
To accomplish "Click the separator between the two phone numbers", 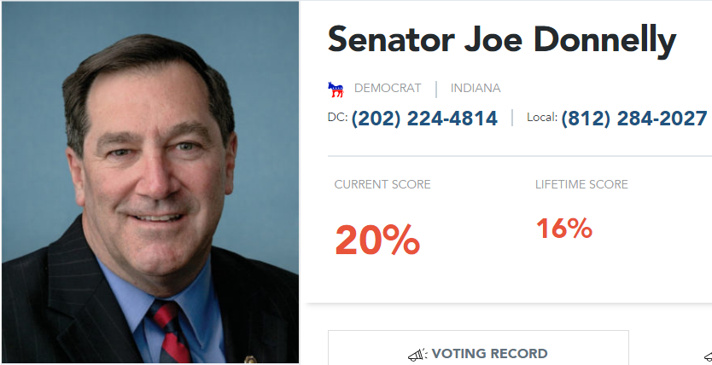I will [x=512, y=118].
